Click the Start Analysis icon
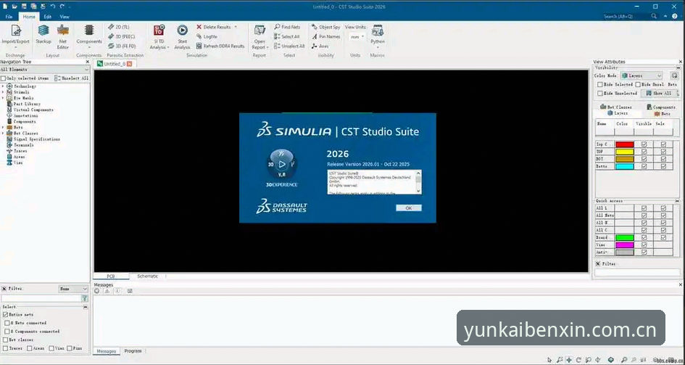This screenshot has width=685, height=365. coord(182,30)
